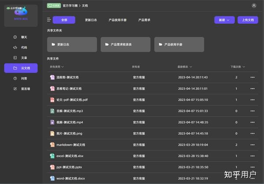Viewport: 264px width, 184px height.
Task: Click the video icon of 视频-测试文档.mp4
Action: coord(52,122)
